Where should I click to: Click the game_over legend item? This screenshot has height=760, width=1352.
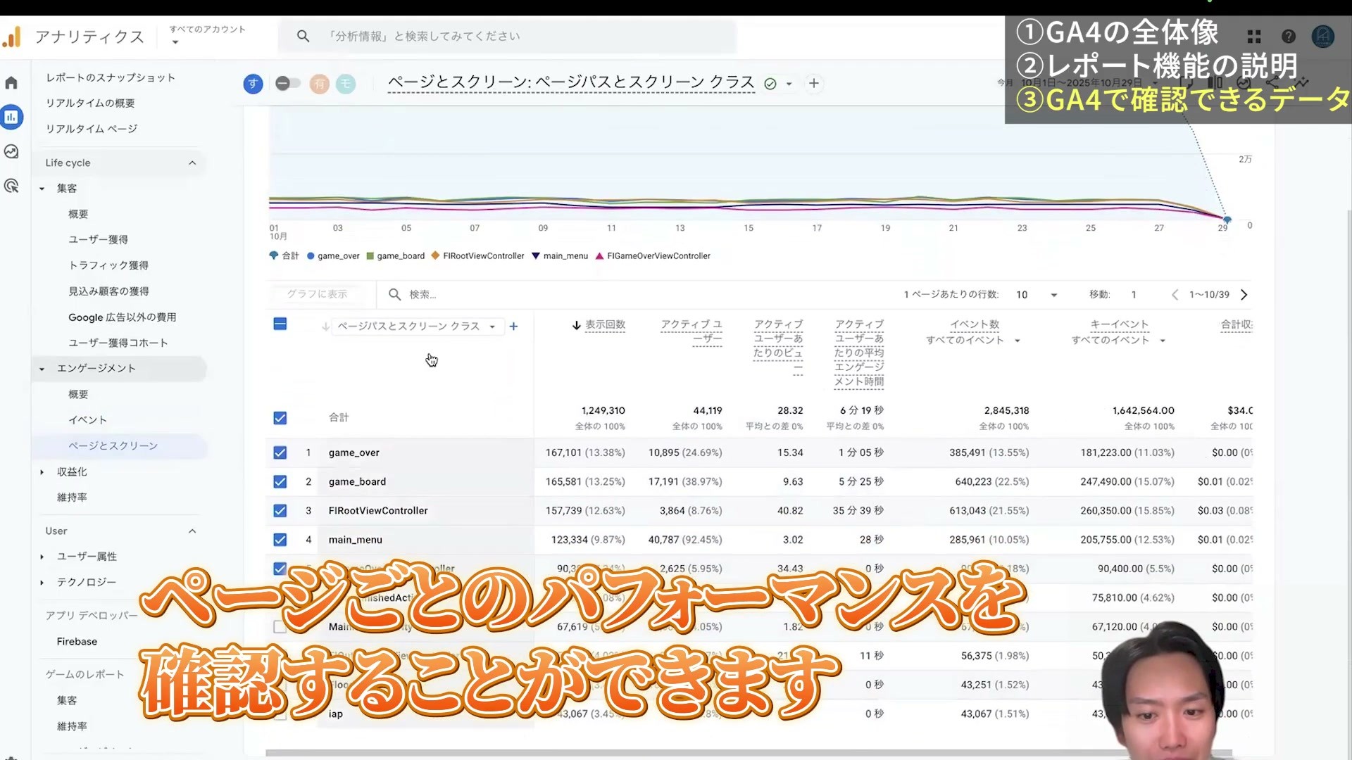(334, 256)
